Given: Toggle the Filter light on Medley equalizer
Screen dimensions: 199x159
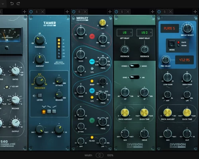Looking at the screenshot, I should (x=92, y=137).
